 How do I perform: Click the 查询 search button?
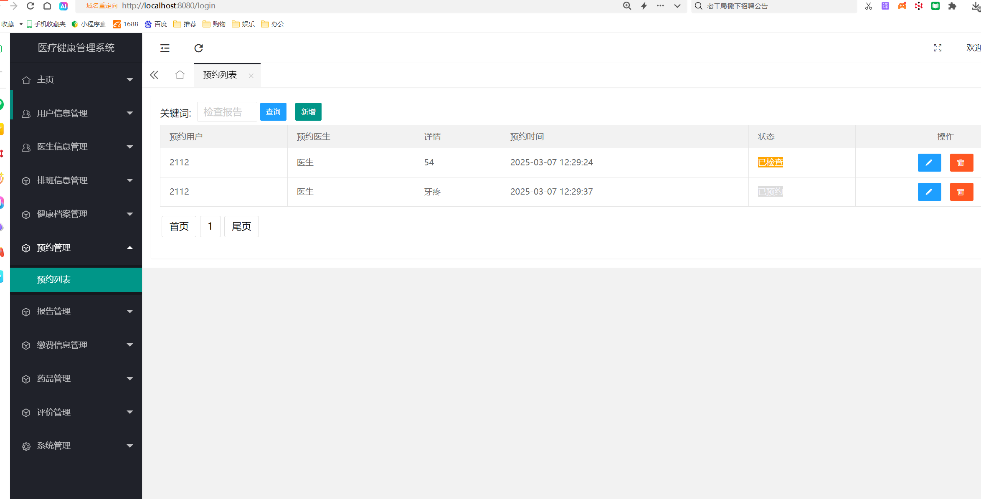click(x=273, y=112)
